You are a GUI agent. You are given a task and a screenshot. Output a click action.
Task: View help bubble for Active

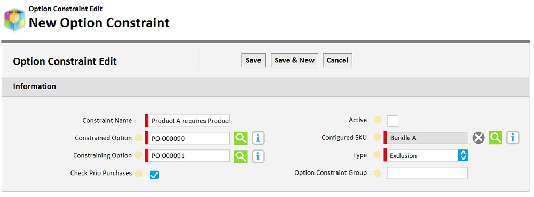378,120
